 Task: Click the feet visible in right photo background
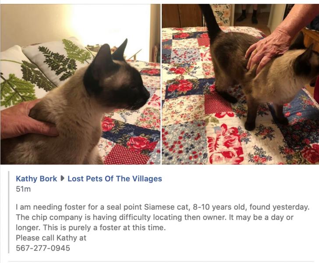point(247,16)
